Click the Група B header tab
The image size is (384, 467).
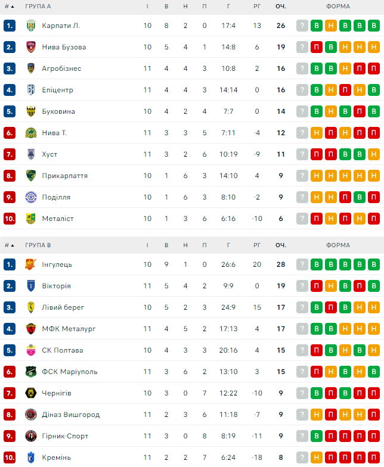(x=38, y=245)
